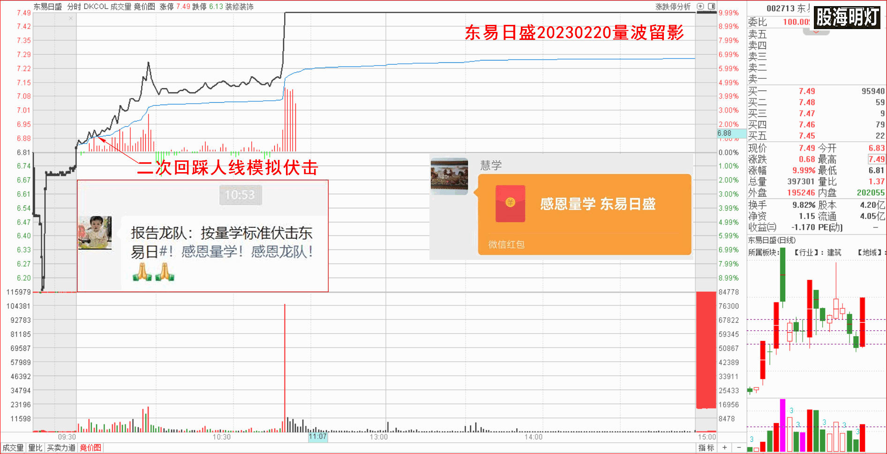Click the 最高 value 7.49 box
The width and height of the screenshot is (887, 454).
[x=876, y=159]
